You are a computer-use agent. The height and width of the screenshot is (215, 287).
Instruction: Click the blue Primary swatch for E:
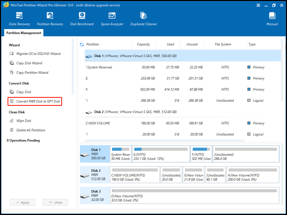[x=249, y=78]
